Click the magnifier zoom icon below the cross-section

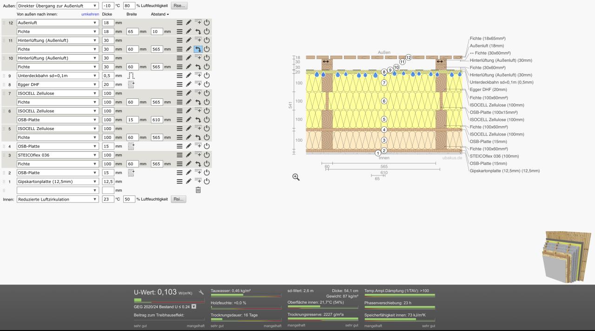296,177
